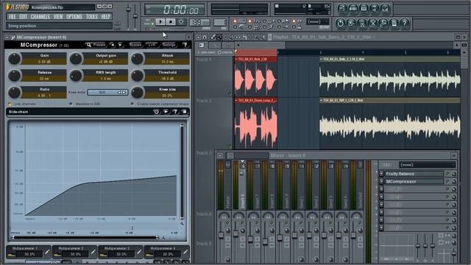Click the Side-chain power icon
This screenshot has width=471, height=265.
tap(156, 112)
